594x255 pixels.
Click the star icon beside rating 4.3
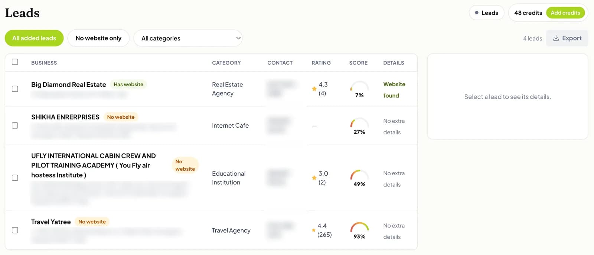[314, 89]
